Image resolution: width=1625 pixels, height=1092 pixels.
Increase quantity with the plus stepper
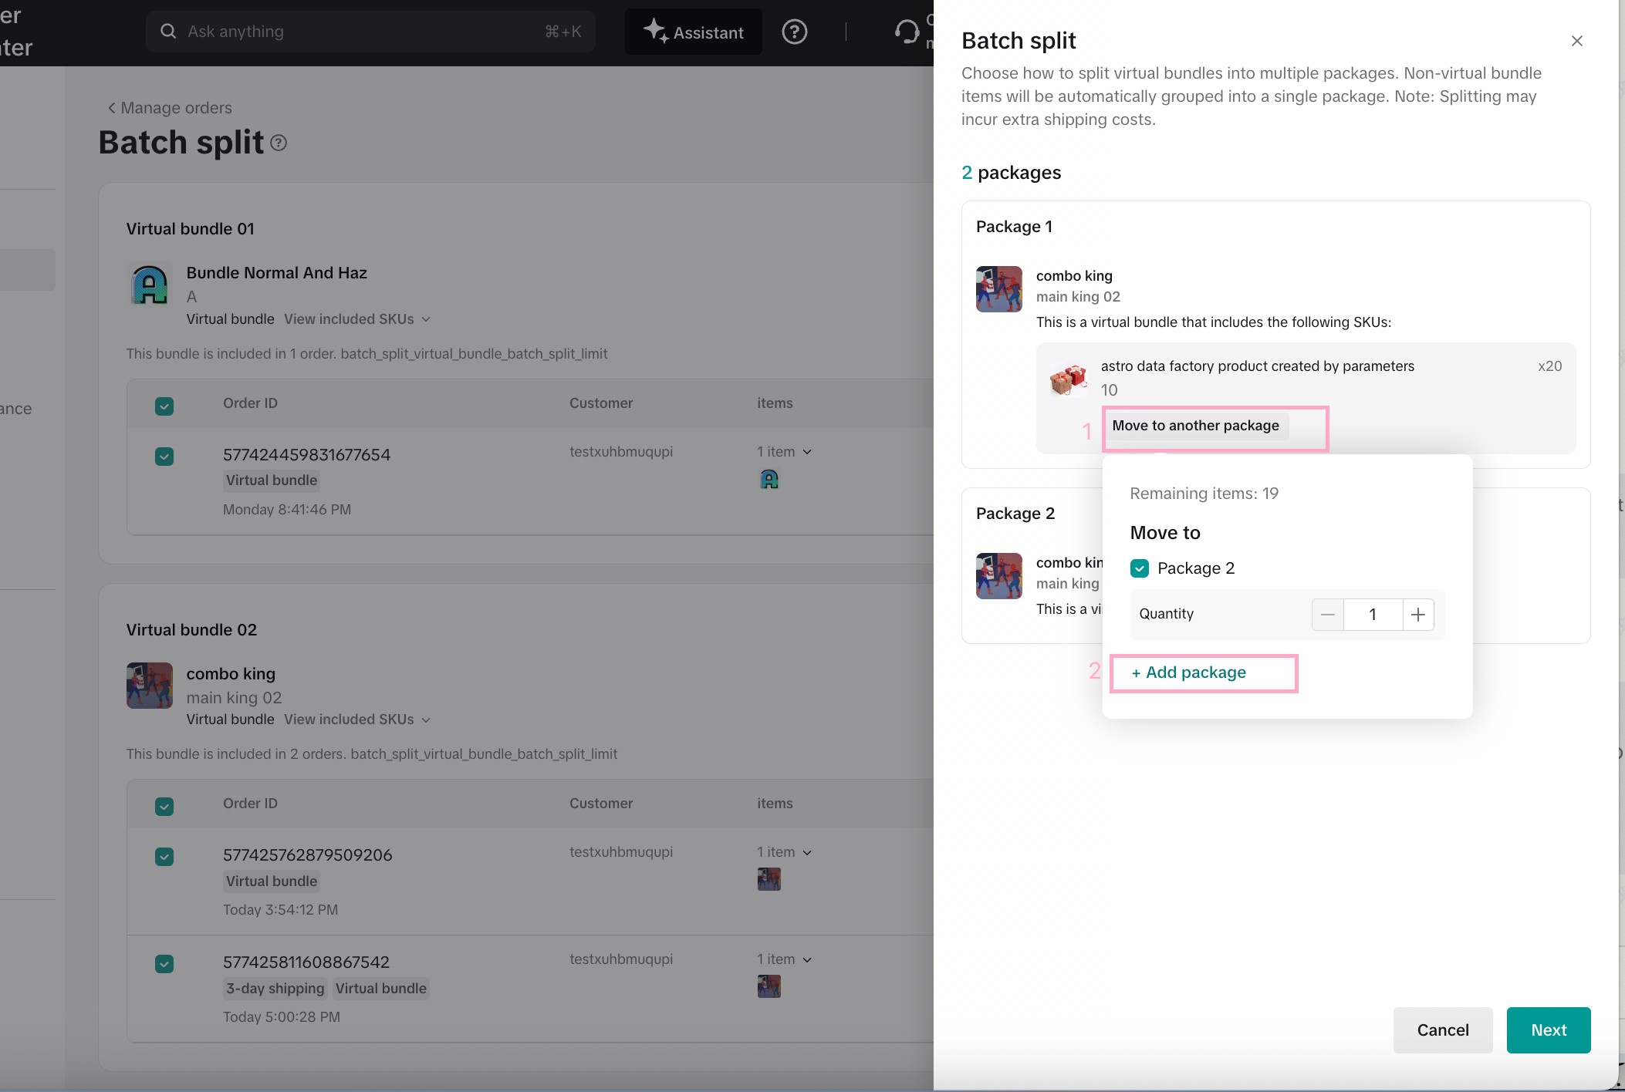pos(1418,615)
